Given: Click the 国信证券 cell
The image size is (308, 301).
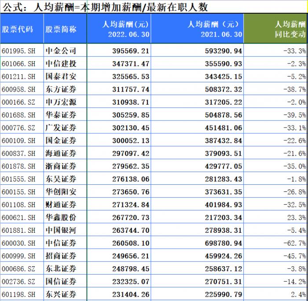Looking at the screenshot, I should [61, 281].
